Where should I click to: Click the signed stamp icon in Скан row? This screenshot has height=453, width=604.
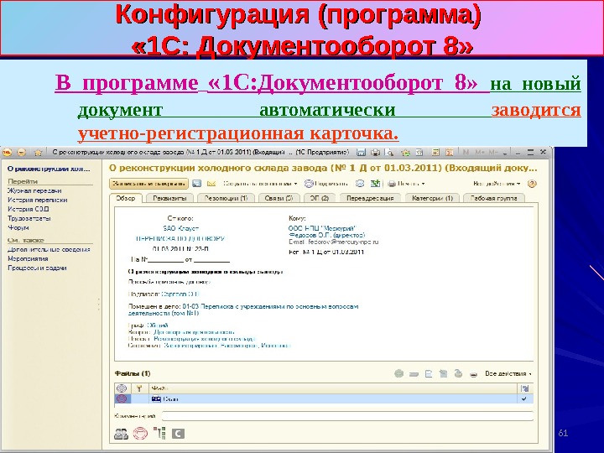(122, 399)
